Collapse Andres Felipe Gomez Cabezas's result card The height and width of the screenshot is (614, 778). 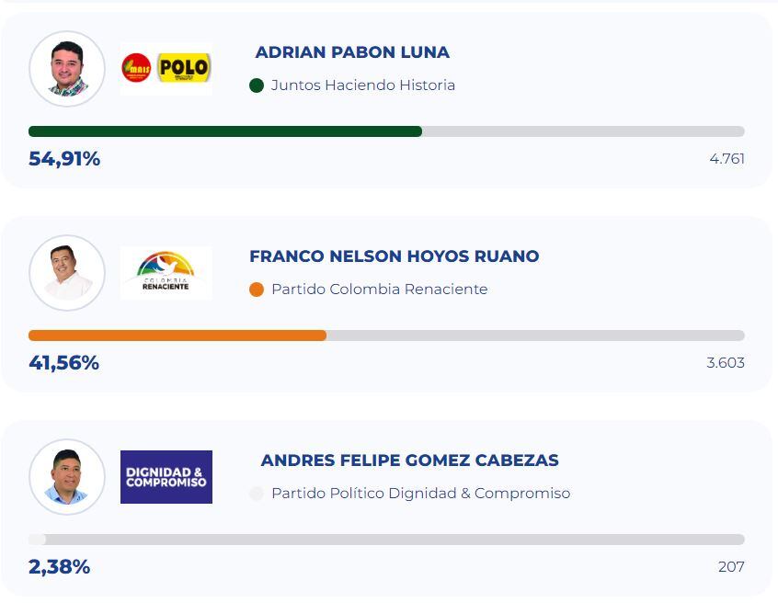(389, 510)
